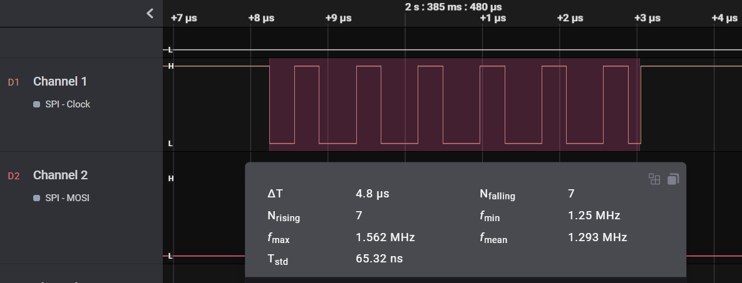This screenshot has width=742, height=283.
Task: Click the ΔT 4.8 µs measurement value
Action: click(373, 194)
